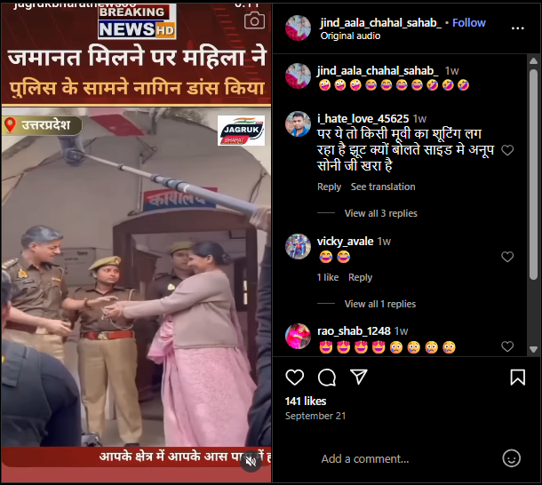The height and width of the screenshot is (485, 542).
Task: Like the vicky_avale comment
Action: [x=507, y=257]
